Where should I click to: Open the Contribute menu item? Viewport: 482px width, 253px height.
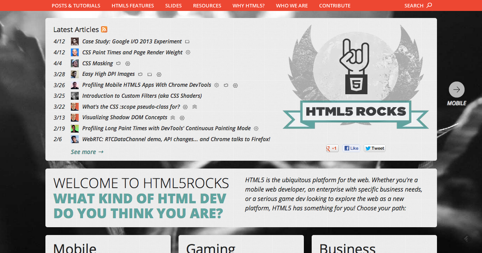[x=335, y=5]
